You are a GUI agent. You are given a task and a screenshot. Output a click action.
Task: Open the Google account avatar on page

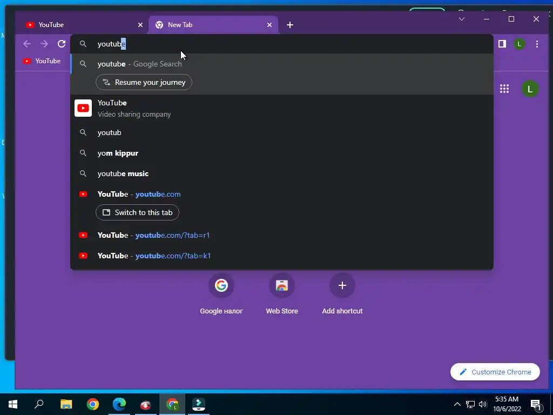click(530, 89)
